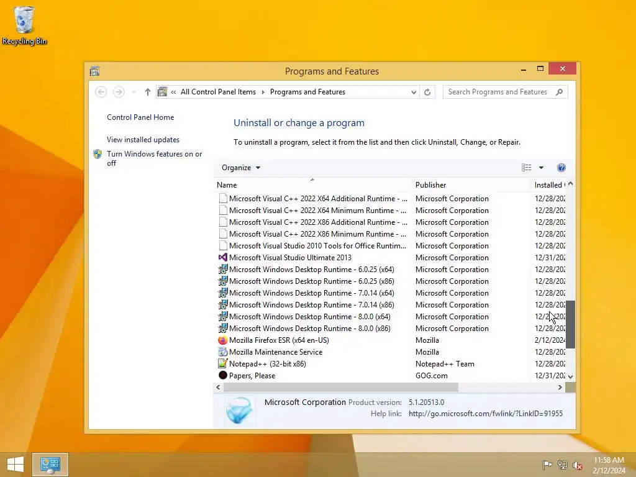Viewport: 636px width, 477px height.
Task: Click the horizontal scrollbar right arrow
Action: pos(560,388)
